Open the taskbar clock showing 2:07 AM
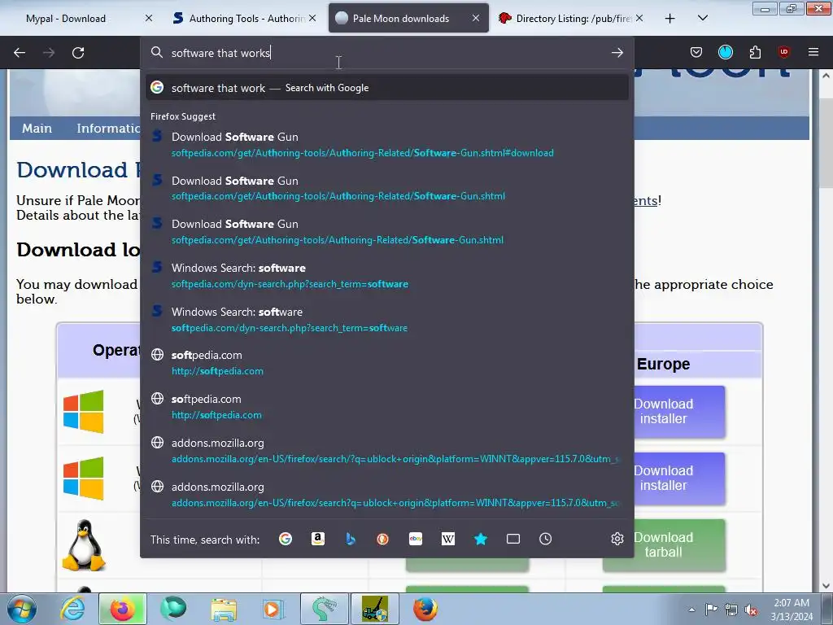Image resolution: width=833 pixels, height=625 pixels. [792, 610]
